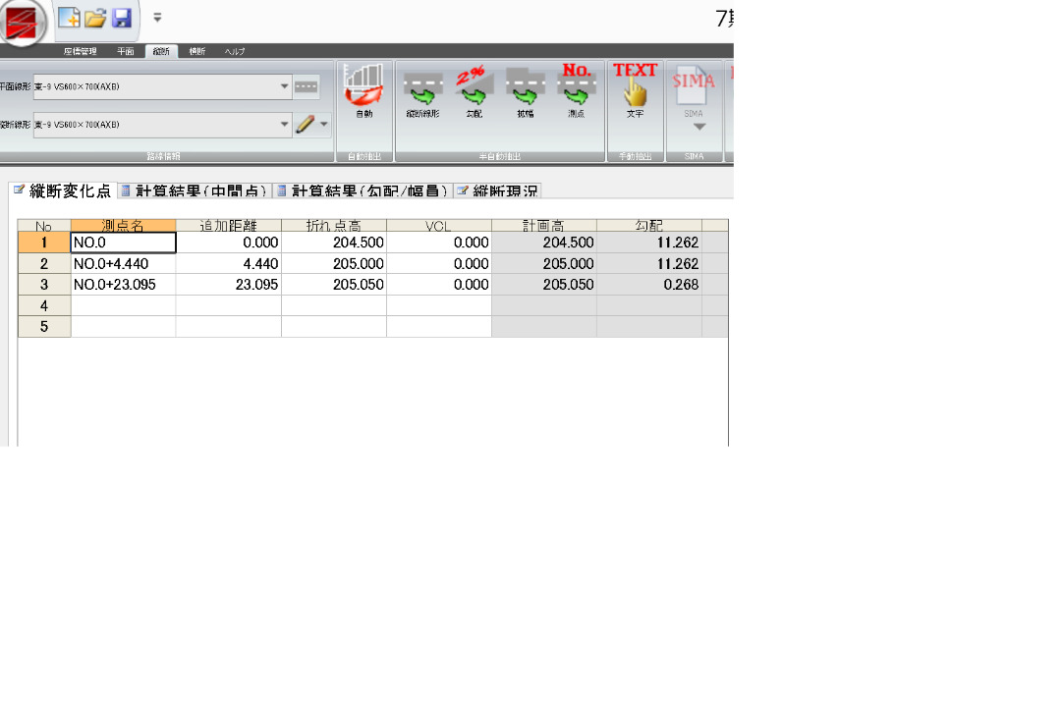Select the 縦断線形 semi-auto extraction tool
1061x705 pixels.
[422, 91]
